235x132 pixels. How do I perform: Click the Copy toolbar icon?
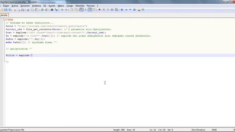[x=32, y=10]
